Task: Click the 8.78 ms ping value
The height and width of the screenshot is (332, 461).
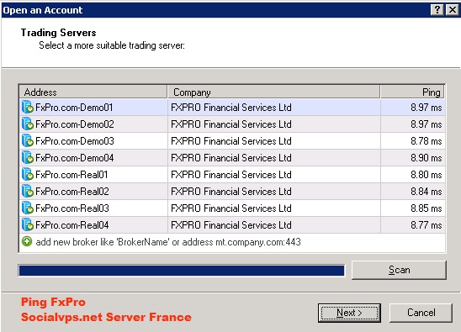Action: tap(427, 141)
